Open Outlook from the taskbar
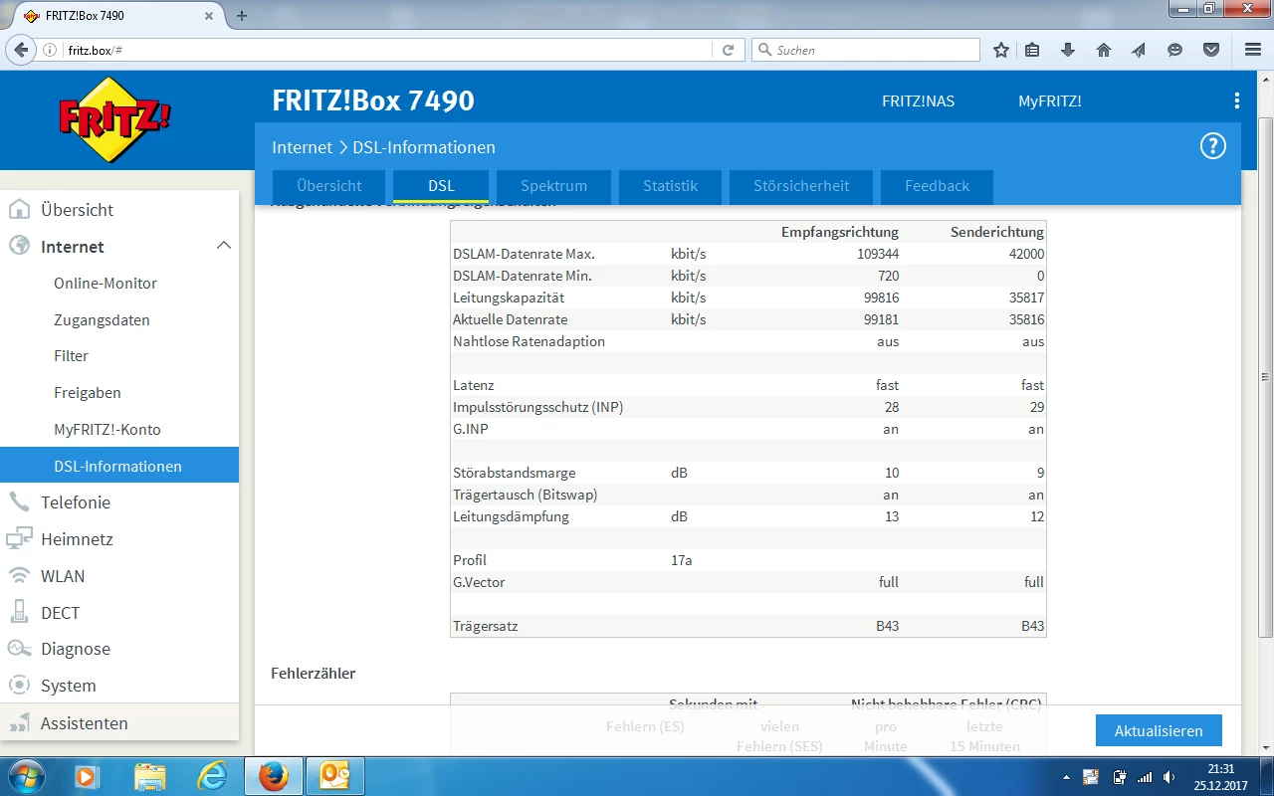 tap(334, 776)
